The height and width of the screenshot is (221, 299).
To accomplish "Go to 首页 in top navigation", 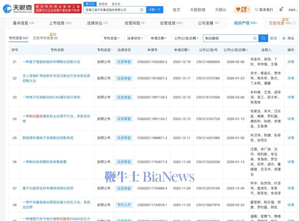I will point(176,10).
